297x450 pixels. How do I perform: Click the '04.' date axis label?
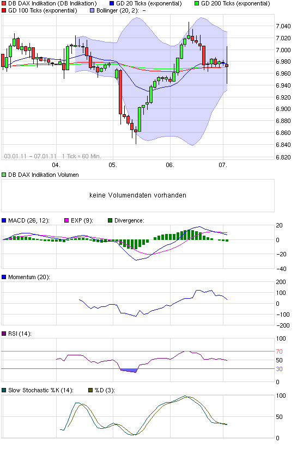coord(56,165)
